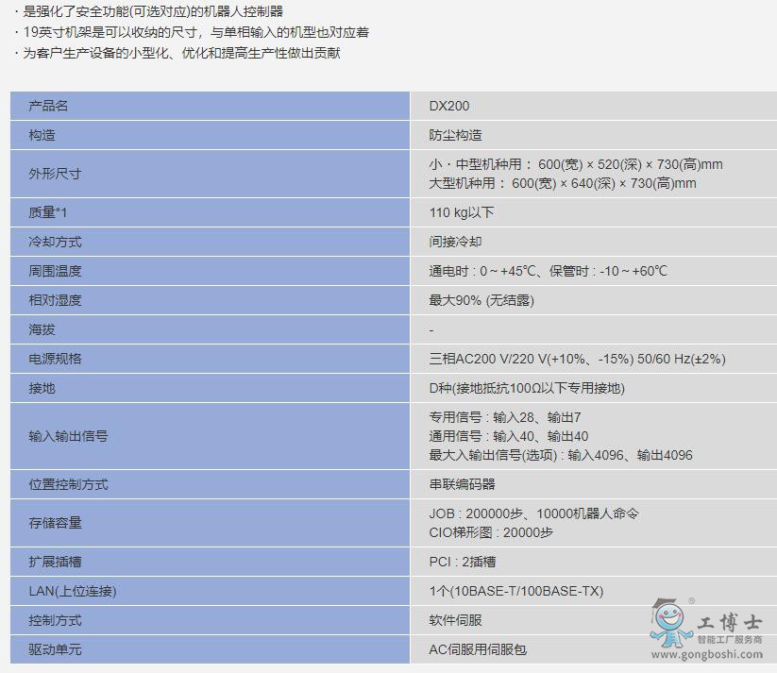Click the 周围温度 value with temperatures

pos(548,271)
